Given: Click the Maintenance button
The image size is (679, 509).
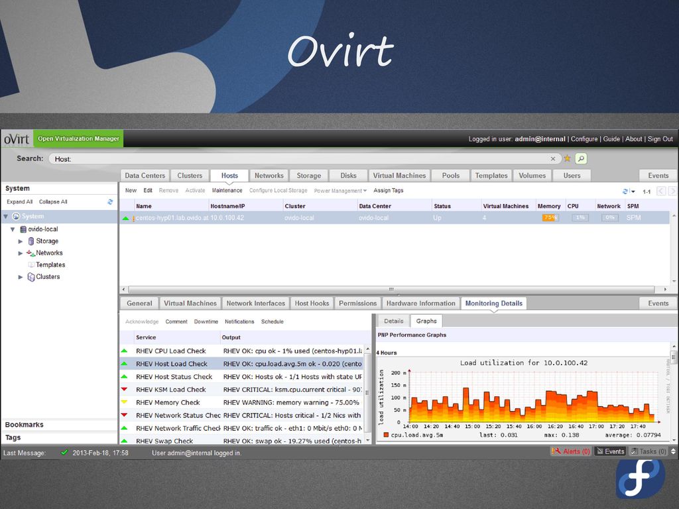Looking at the screenshot, I should click(227, 190).
